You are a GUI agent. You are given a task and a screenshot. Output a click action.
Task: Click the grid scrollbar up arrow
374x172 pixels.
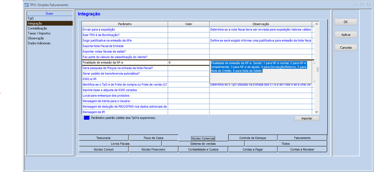[316, 24]
